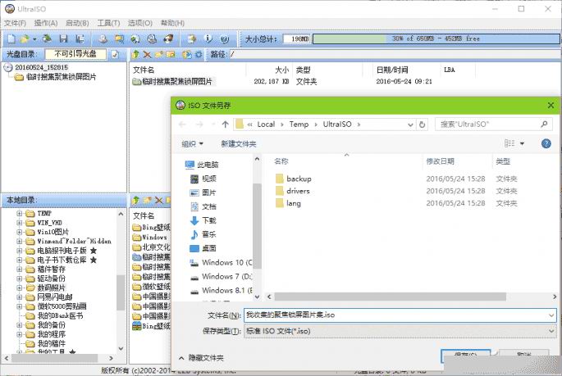
Task: Open the 选项(O) menu
Action: point(140,23)
